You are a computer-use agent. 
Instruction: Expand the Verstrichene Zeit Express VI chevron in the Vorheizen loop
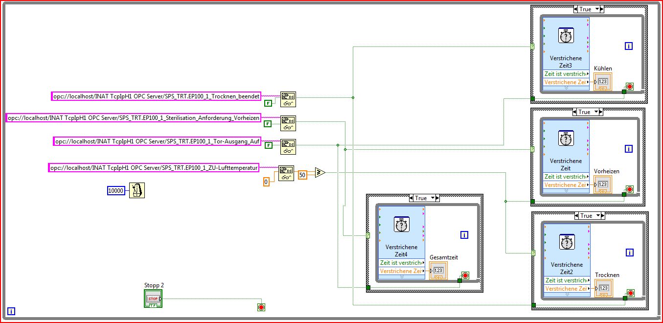566,191
